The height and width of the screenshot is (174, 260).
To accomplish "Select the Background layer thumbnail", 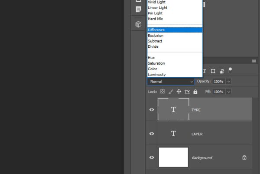I will [173, 157].
